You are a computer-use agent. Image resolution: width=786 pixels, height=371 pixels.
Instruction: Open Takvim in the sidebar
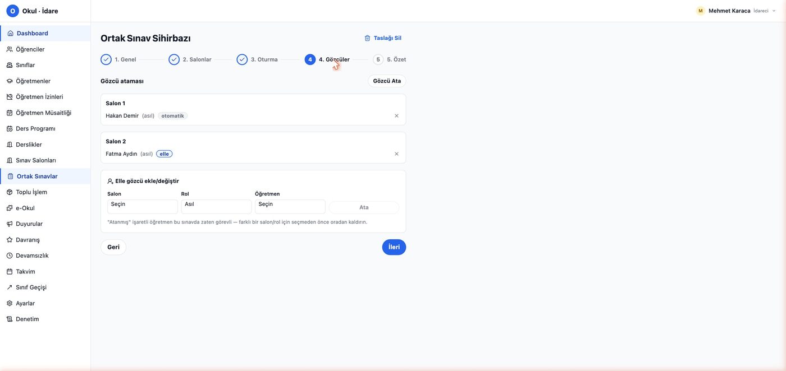tap(45, 272)
